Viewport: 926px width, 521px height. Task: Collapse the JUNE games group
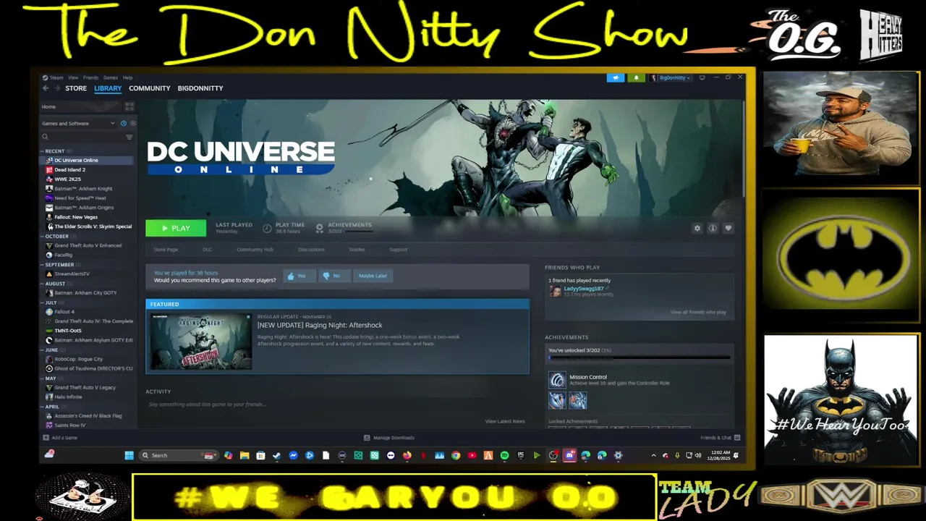[51, 350]
